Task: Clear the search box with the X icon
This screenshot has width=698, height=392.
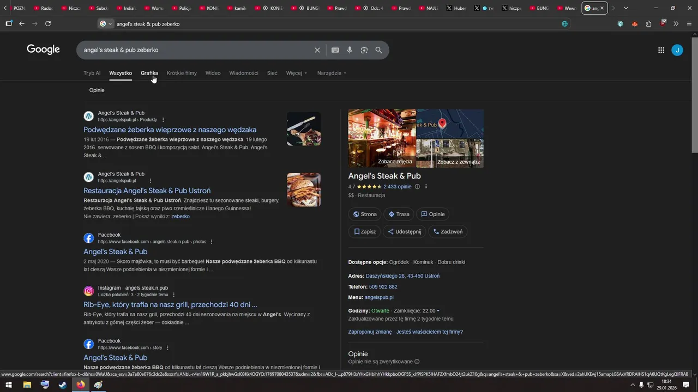Action: click(x=317, y=50)
